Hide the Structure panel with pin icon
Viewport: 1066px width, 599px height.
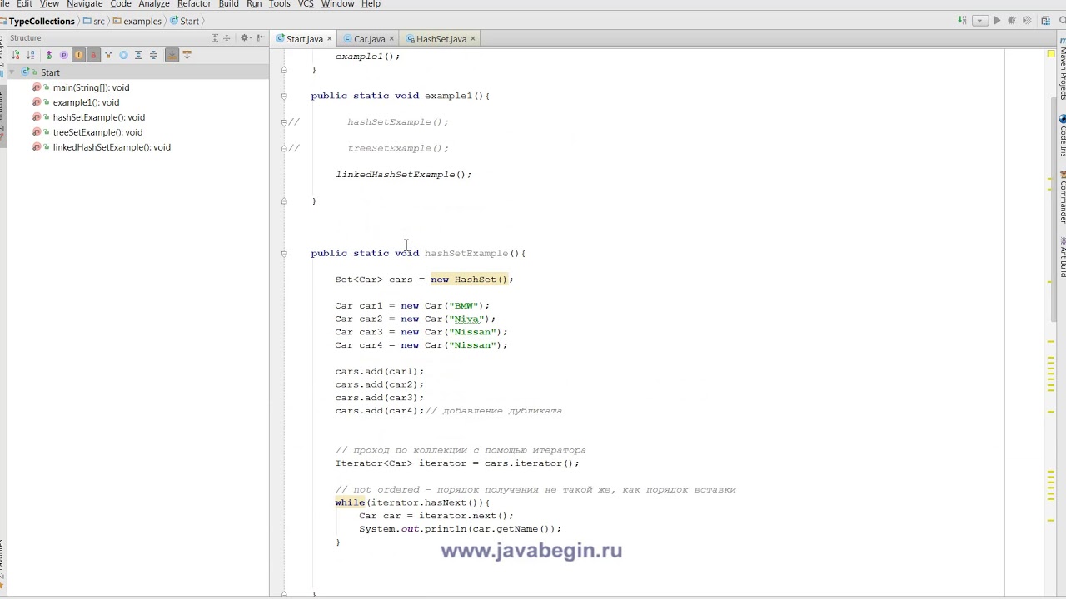tap(261, 37)
